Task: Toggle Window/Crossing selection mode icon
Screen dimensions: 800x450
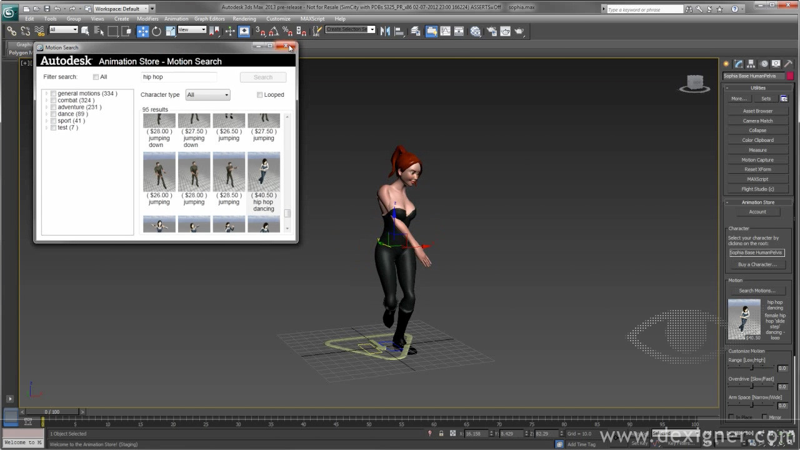Action: point(127,31)
